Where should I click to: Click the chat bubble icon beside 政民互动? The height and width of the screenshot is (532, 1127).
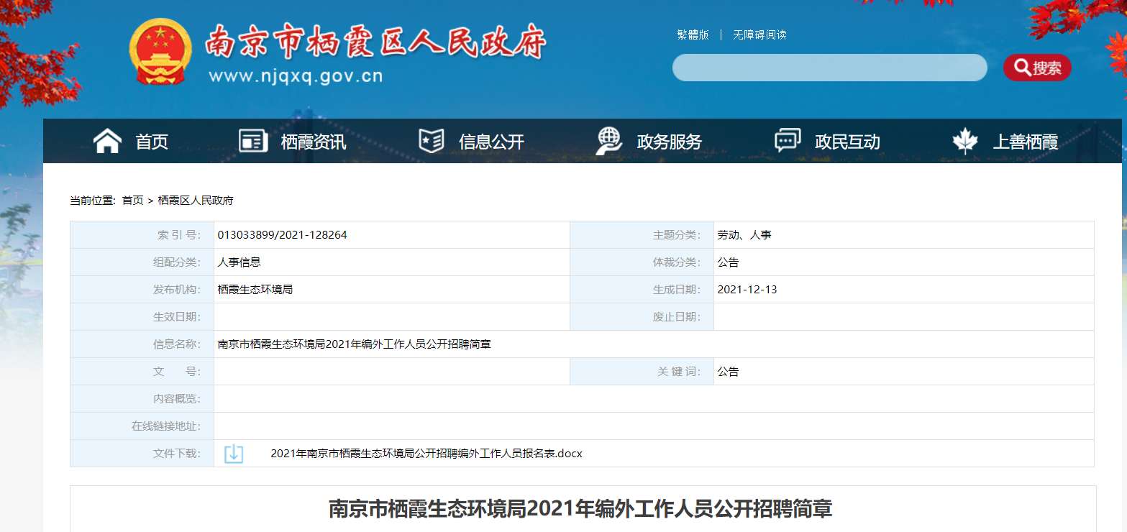pyautogui.click(x=788, y=141)
